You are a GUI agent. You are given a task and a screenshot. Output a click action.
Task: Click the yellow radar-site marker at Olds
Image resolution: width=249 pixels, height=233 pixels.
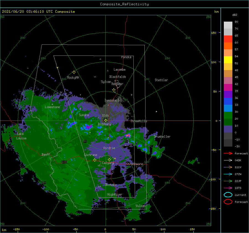106,121
